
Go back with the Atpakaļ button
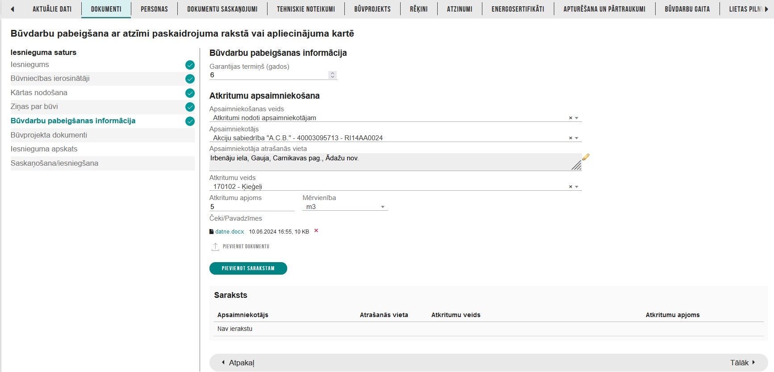point(238,363)
